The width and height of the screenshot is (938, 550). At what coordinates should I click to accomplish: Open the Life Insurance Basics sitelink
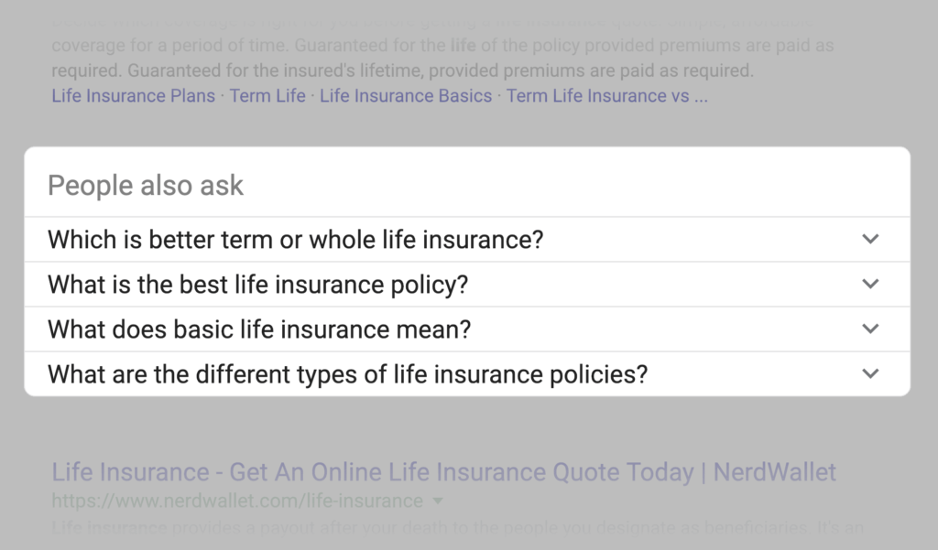(x=406, y=95)
